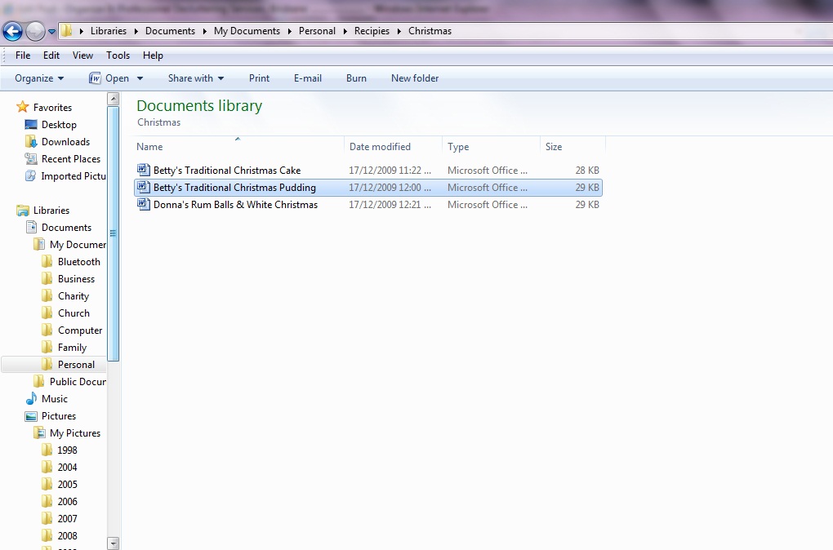This screenshot has height=550, width=833.
Task: Expand the Share with dropdown
Action: click(x=196, y=78)
